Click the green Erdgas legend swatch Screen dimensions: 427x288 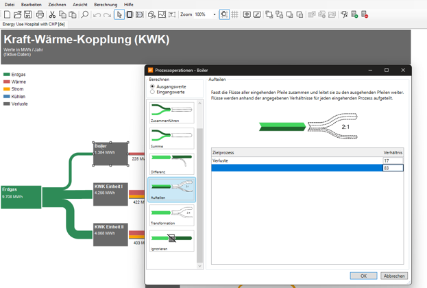coord(7,74)
